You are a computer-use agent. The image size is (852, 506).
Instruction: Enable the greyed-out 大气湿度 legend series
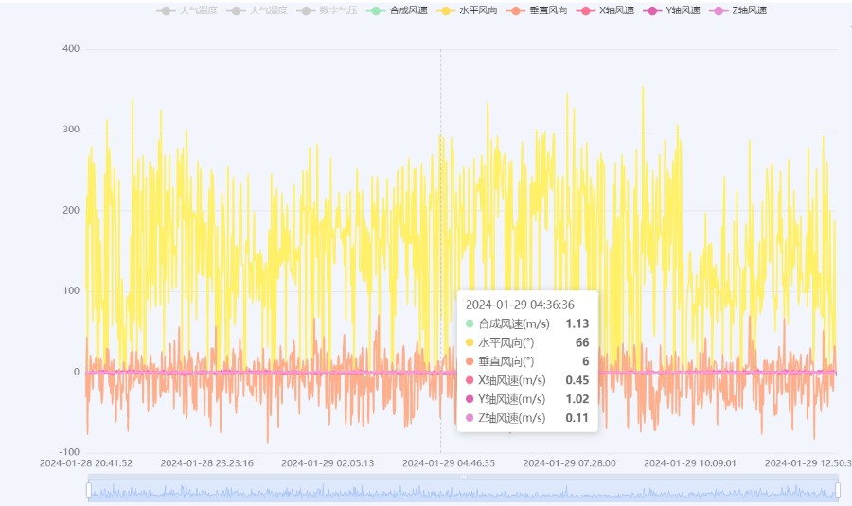coord(269,10)
